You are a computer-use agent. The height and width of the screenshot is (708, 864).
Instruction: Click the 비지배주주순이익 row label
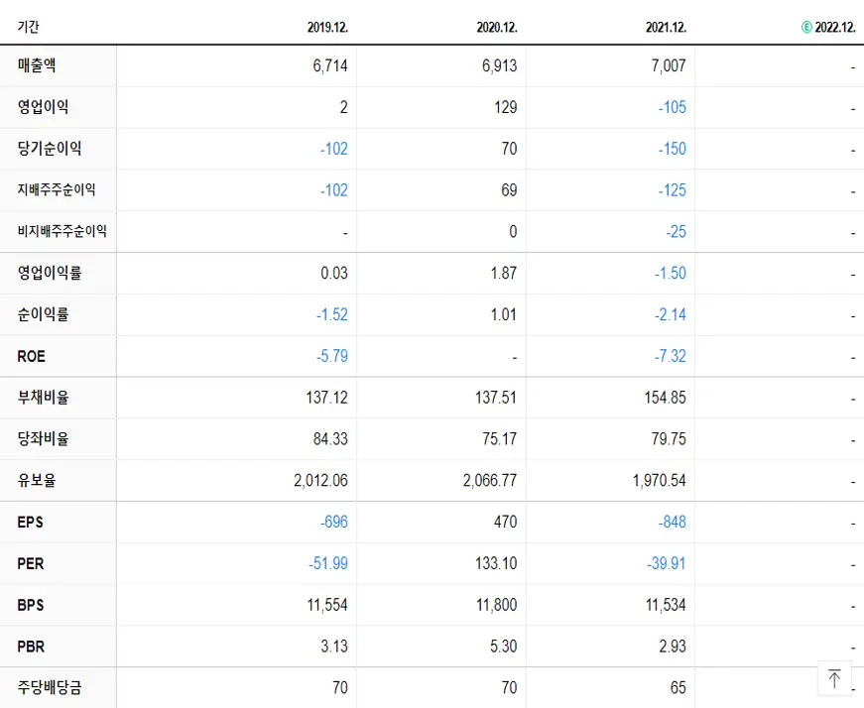pyautogui.click(x=62, y=231)
